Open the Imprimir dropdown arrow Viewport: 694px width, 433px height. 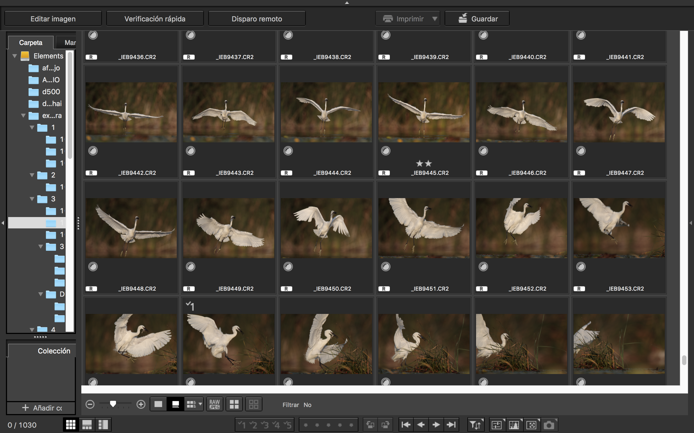tap(435, 19)
